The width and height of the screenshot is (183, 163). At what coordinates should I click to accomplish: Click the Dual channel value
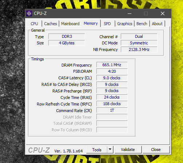139,36
